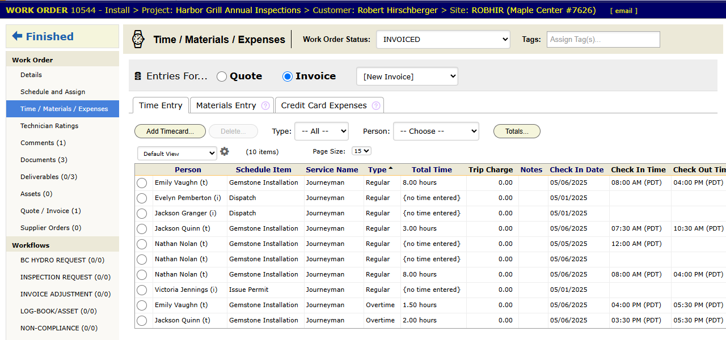Click the '(10 items)' count text

(x=262, y=152)
